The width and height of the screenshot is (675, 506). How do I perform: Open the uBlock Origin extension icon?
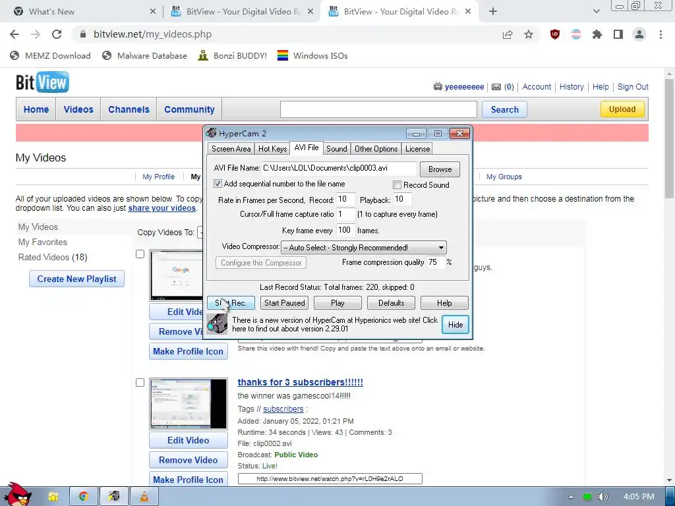(x=555, y=34)
